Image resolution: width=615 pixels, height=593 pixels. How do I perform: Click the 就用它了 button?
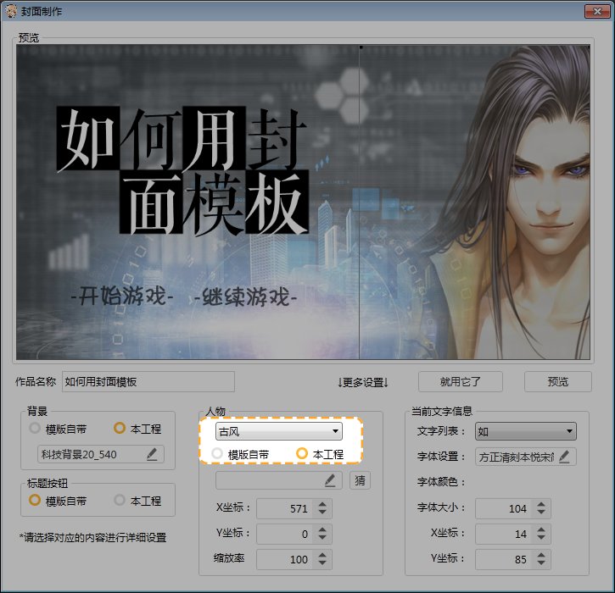pos(460,381)
